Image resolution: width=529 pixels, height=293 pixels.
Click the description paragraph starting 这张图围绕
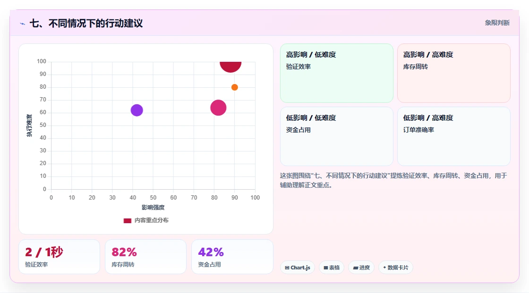click(x=393, y=180)
